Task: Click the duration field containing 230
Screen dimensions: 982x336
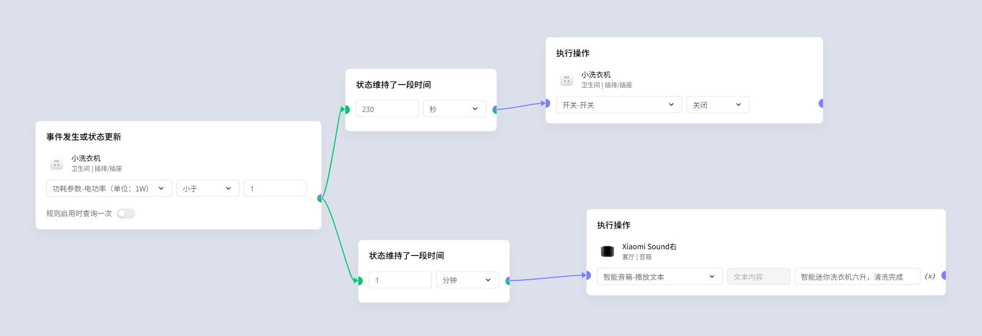Action: pyautogui.click(x=387, y=109)
